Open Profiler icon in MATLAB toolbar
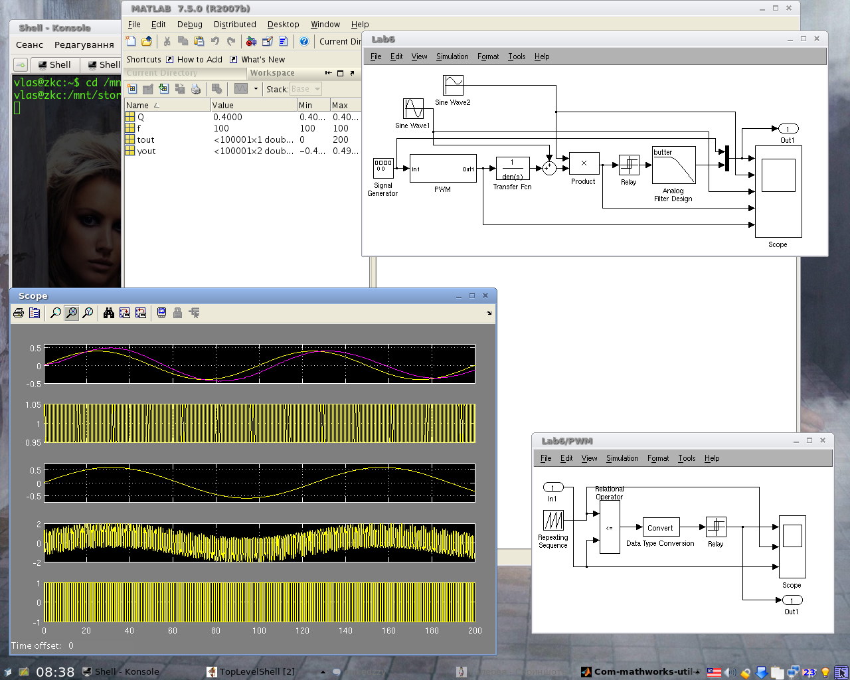 click(283, 41)
